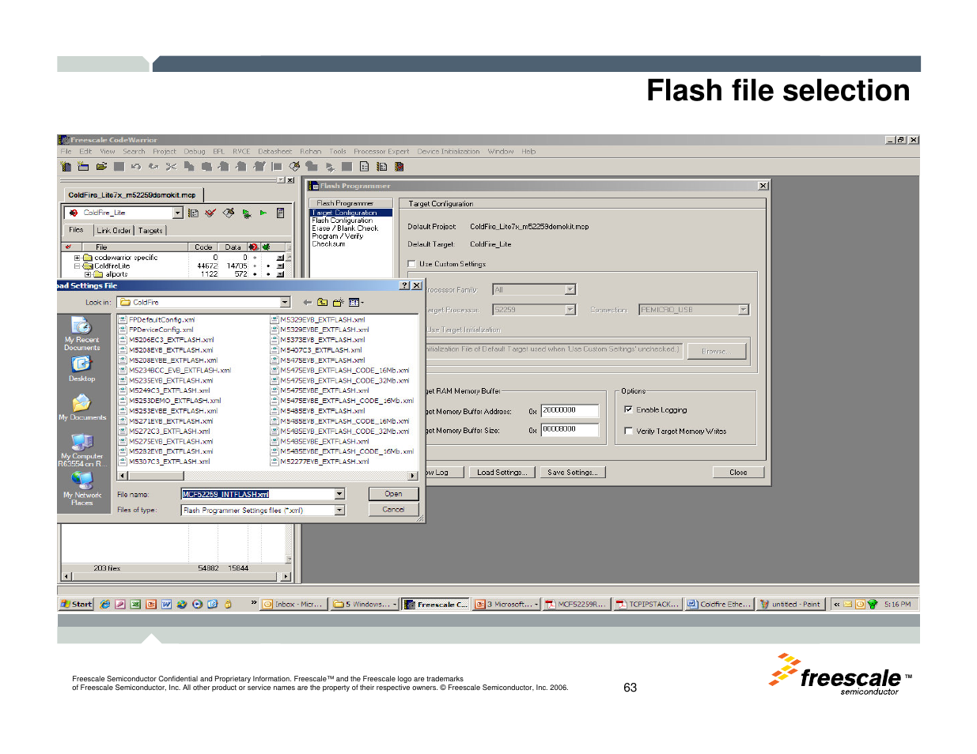
Task: Open the View Menu icon in file dialog
Action: (x=356, y=302)
